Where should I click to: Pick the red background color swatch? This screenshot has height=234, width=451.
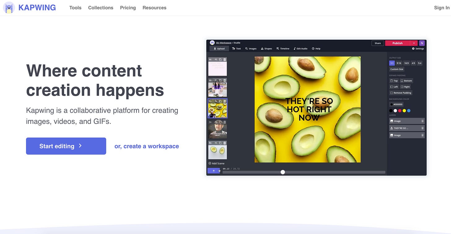(400, 111)
